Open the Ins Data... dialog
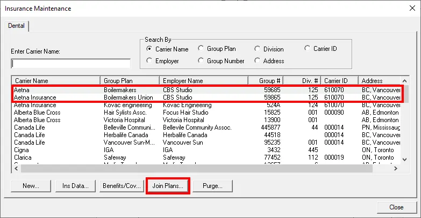This screenshot has width=421, height=218. [75, 186]
